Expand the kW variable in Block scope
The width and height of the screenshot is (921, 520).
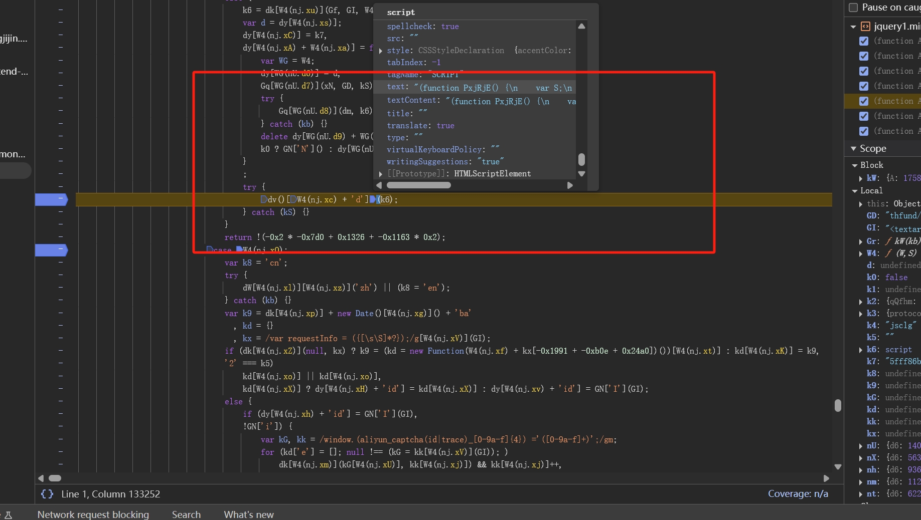pos(861,178)
